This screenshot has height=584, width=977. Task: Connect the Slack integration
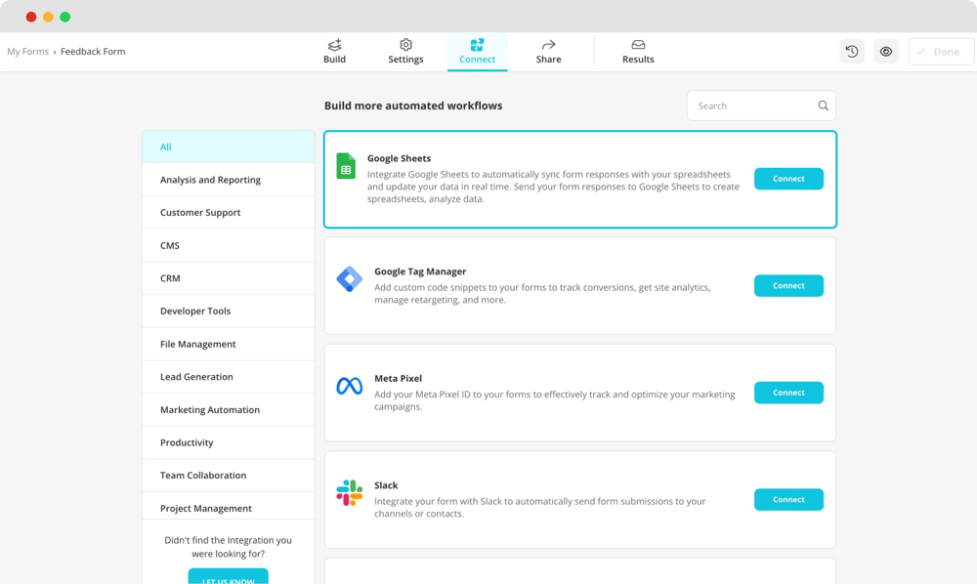(x=788, y=499)
